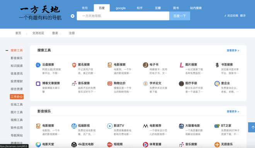
Task: Open 交流社区 in navigation bar
Action: click(x=38, y=33)
